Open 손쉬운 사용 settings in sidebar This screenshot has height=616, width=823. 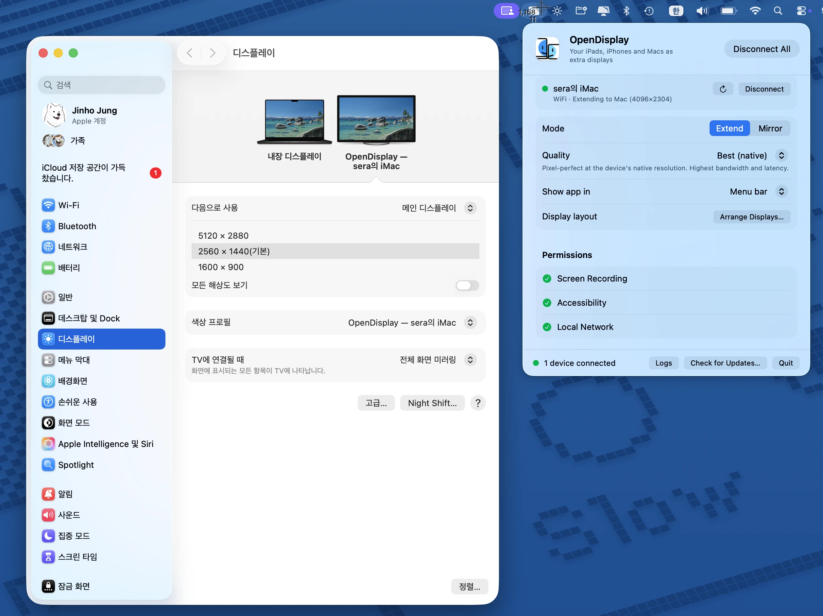tap(101, 402)
